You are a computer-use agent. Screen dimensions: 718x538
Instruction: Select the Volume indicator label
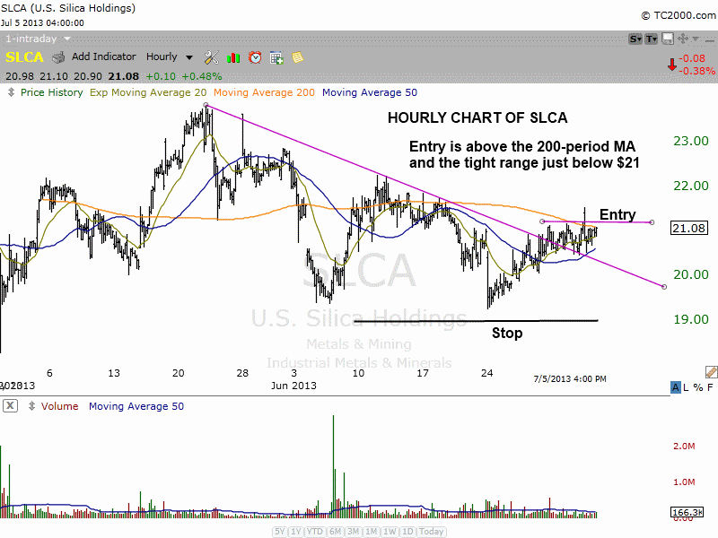point(59,406)
